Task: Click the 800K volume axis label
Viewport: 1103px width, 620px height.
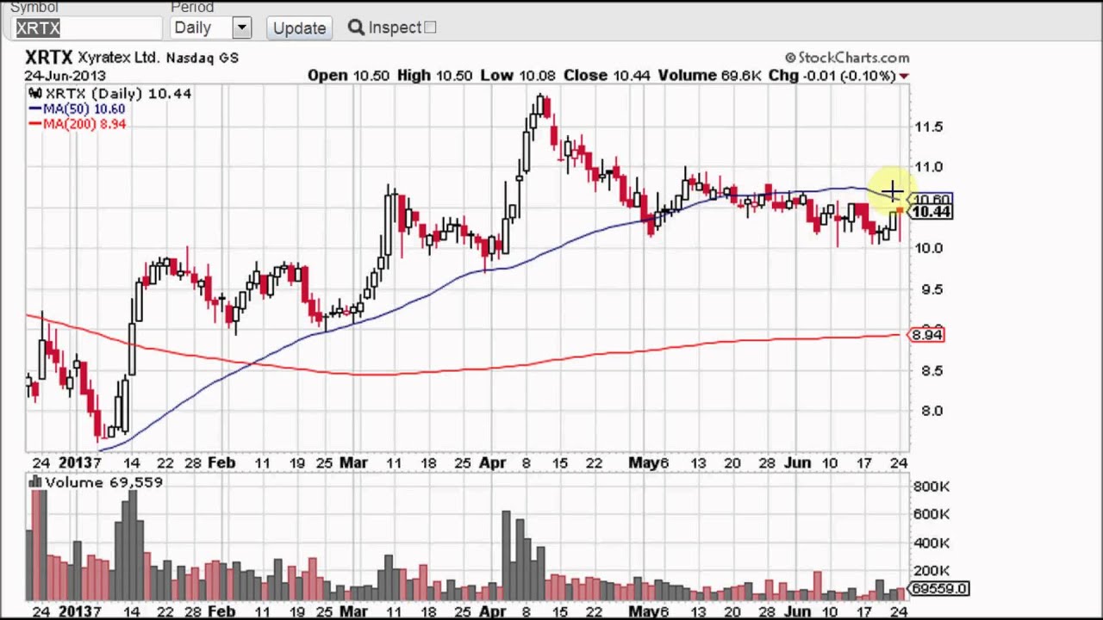Action: coord(932,487)
